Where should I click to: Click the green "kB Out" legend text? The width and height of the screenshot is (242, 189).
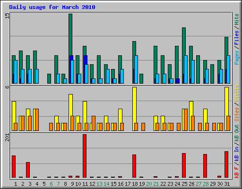(x=237, y=133)
